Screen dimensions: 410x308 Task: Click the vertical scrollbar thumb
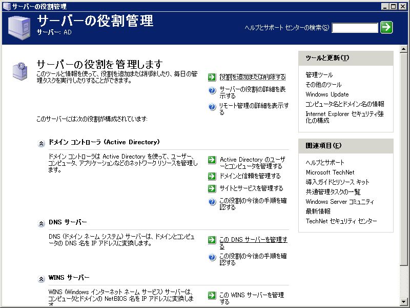tap(403, 159)
